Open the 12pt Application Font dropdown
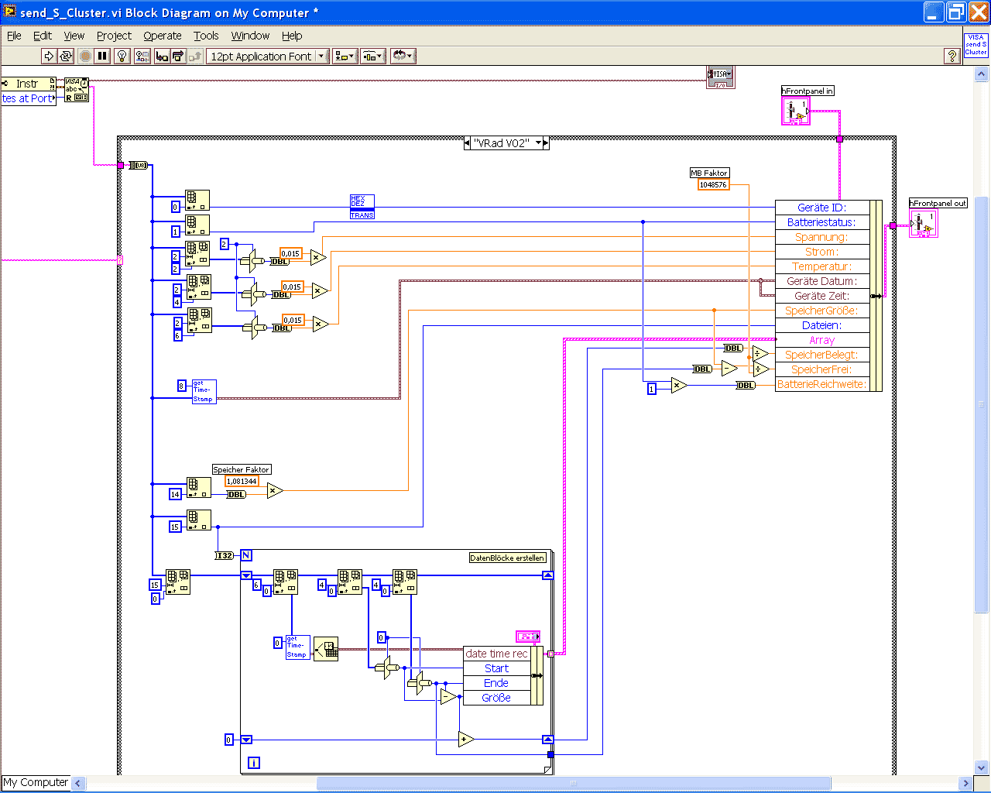This screenshot has width=991, height=793. point(268,56)
